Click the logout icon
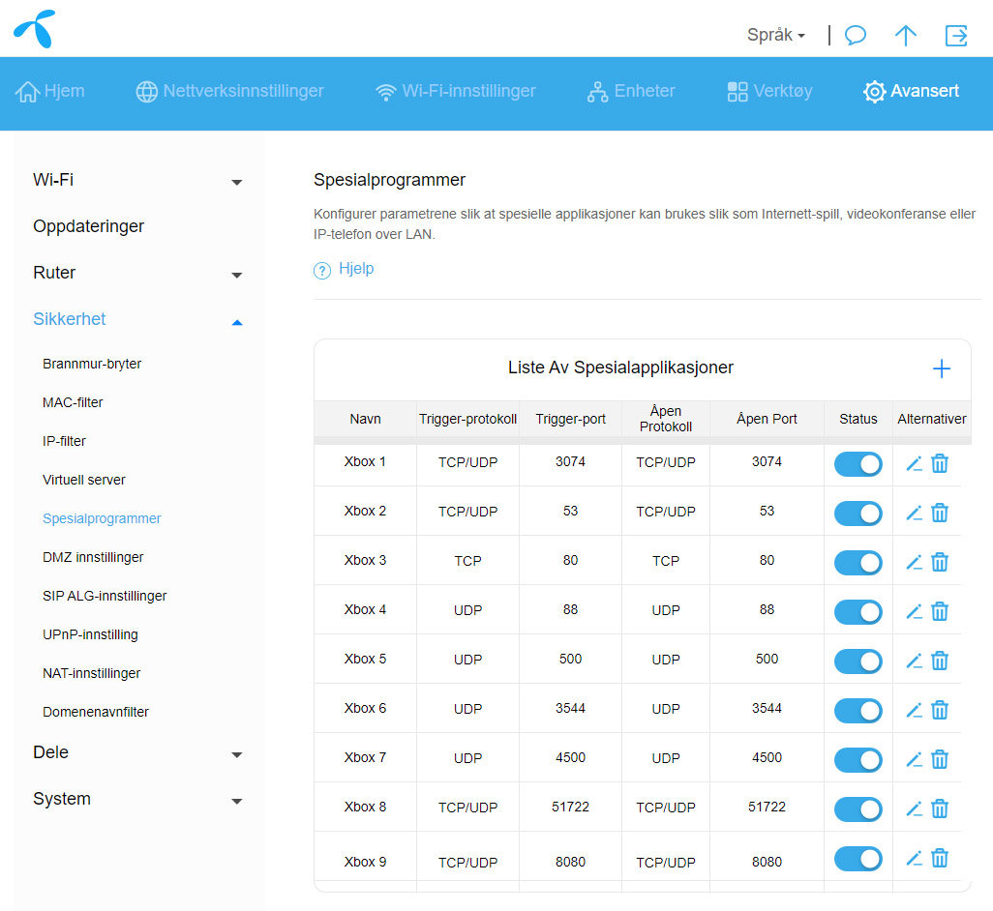Screen dimensions: 993x911 (x=956, y=36)
